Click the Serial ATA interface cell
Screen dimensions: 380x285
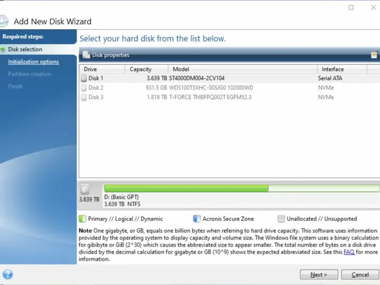point(330,78)
